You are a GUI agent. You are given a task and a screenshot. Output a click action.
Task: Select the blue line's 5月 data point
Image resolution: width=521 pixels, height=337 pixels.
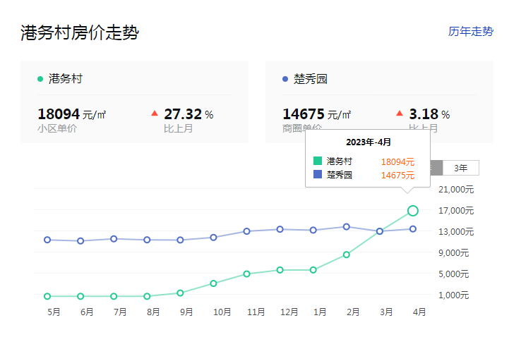click(x=47, y=240)
